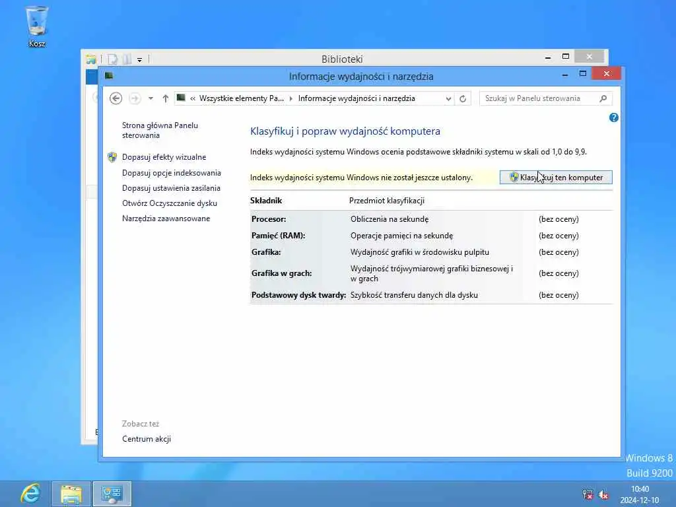Minimize the Biblioteki window
The height and width of the screenshot is (507, 676).
pyautogui.click(x=548, y=57)
